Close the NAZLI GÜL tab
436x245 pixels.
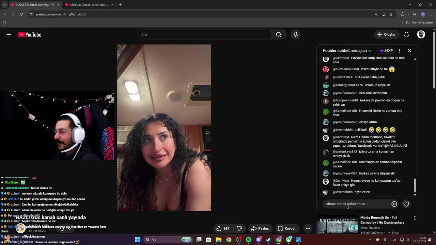[58, 5]
